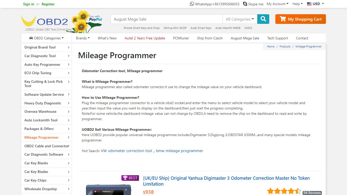Click Xhorse Smart Keys and Chips suggestion

[141, 28]
